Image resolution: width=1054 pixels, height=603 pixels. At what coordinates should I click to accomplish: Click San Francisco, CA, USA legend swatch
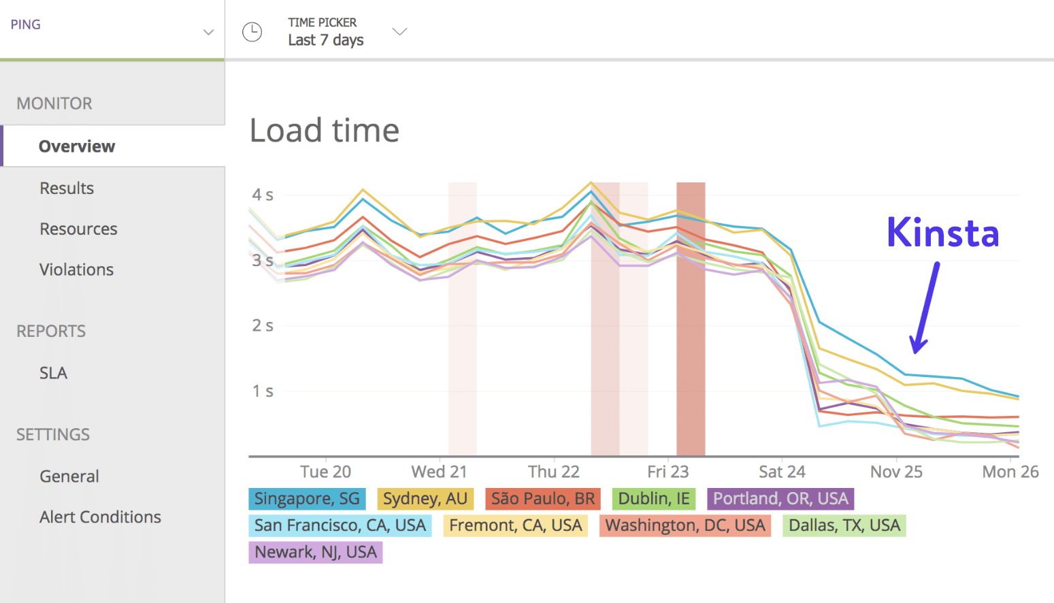[340, 525]
